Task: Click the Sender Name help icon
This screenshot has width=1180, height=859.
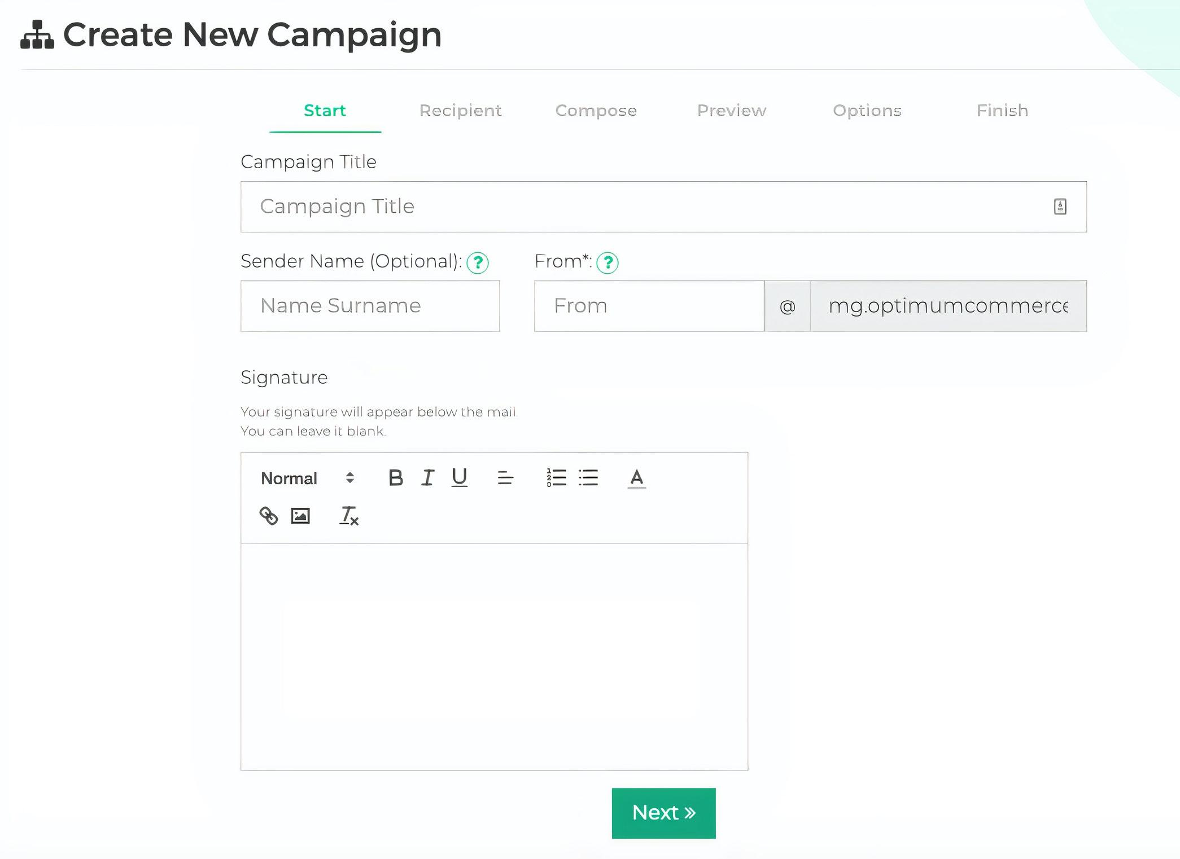Action: [478, 262]
